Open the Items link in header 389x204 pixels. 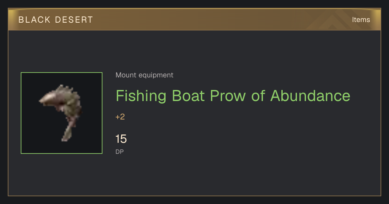coord(361,20)
